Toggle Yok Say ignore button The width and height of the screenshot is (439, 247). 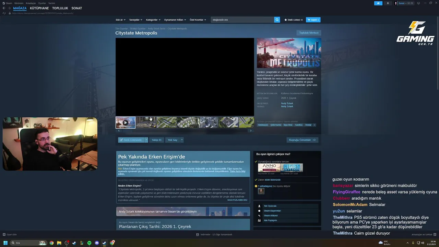pos(173,140)
